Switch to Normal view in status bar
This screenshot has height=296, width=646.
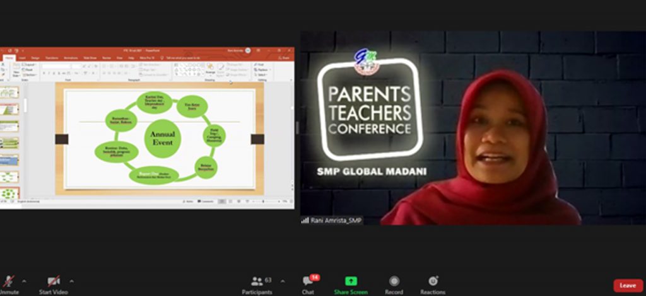(222, 202)
